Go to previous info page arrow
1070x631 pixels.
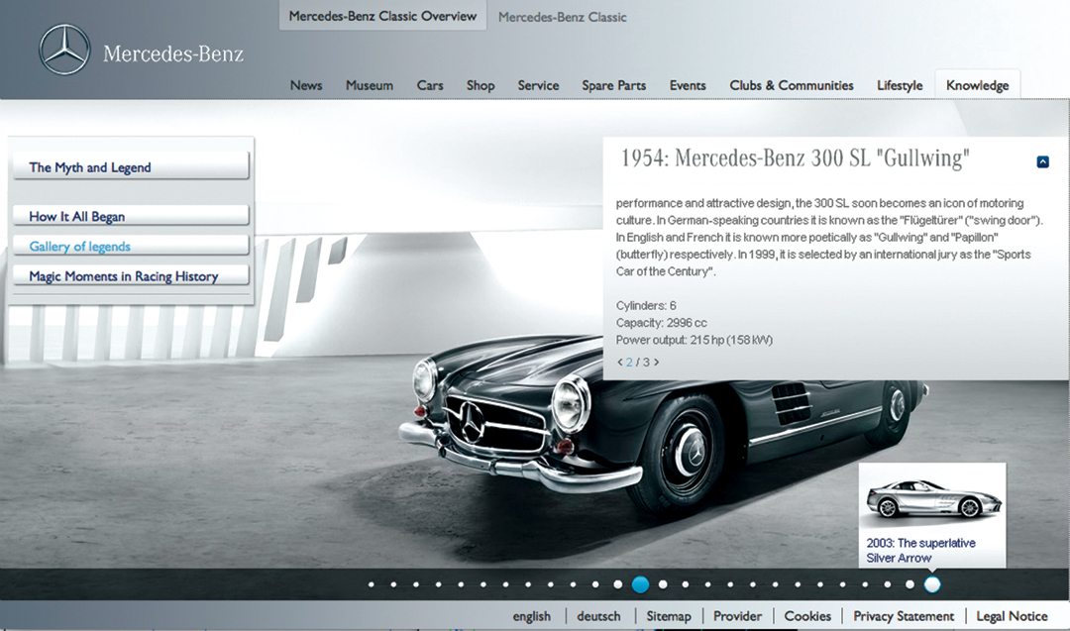[619, 363]
